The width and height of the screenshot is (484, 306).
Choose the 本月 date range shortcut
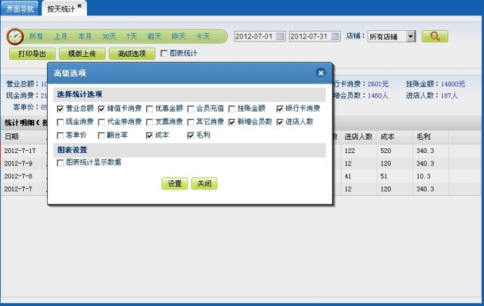[x=85, y=36]
